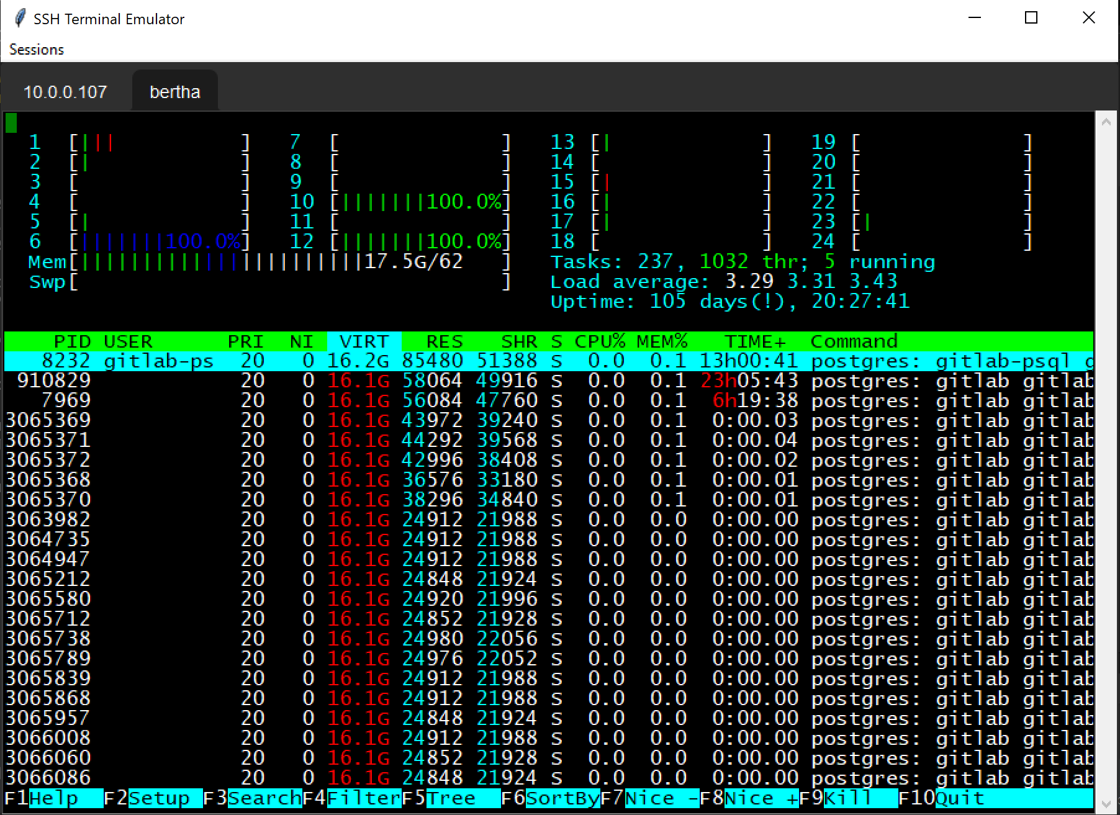Image resolution: width=1120 pixels, height=815 pixels.
Task: Click the vertical scrollbar track
Action: [x=1106, y=463]
